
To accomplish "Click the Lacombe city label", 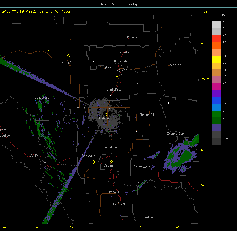I will tap(124, 52).
